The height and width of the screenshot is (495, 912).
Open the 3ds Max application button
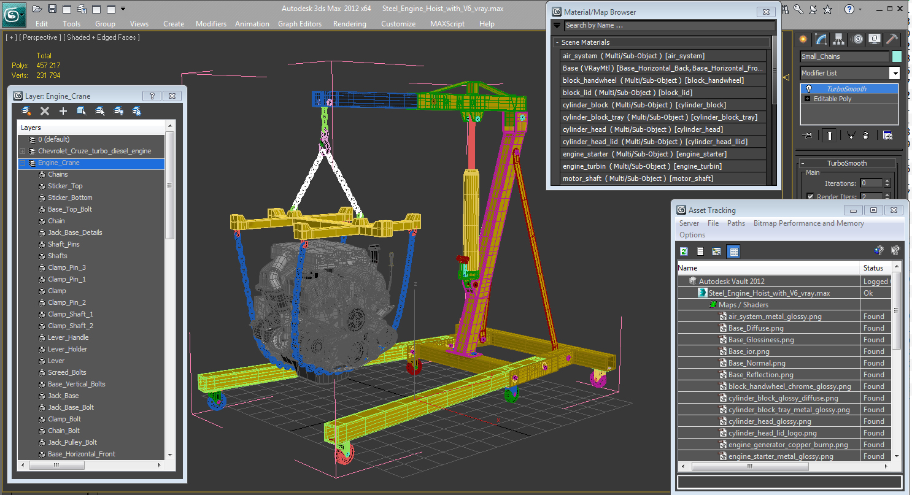pyautogui.click(x=14, y=15)
